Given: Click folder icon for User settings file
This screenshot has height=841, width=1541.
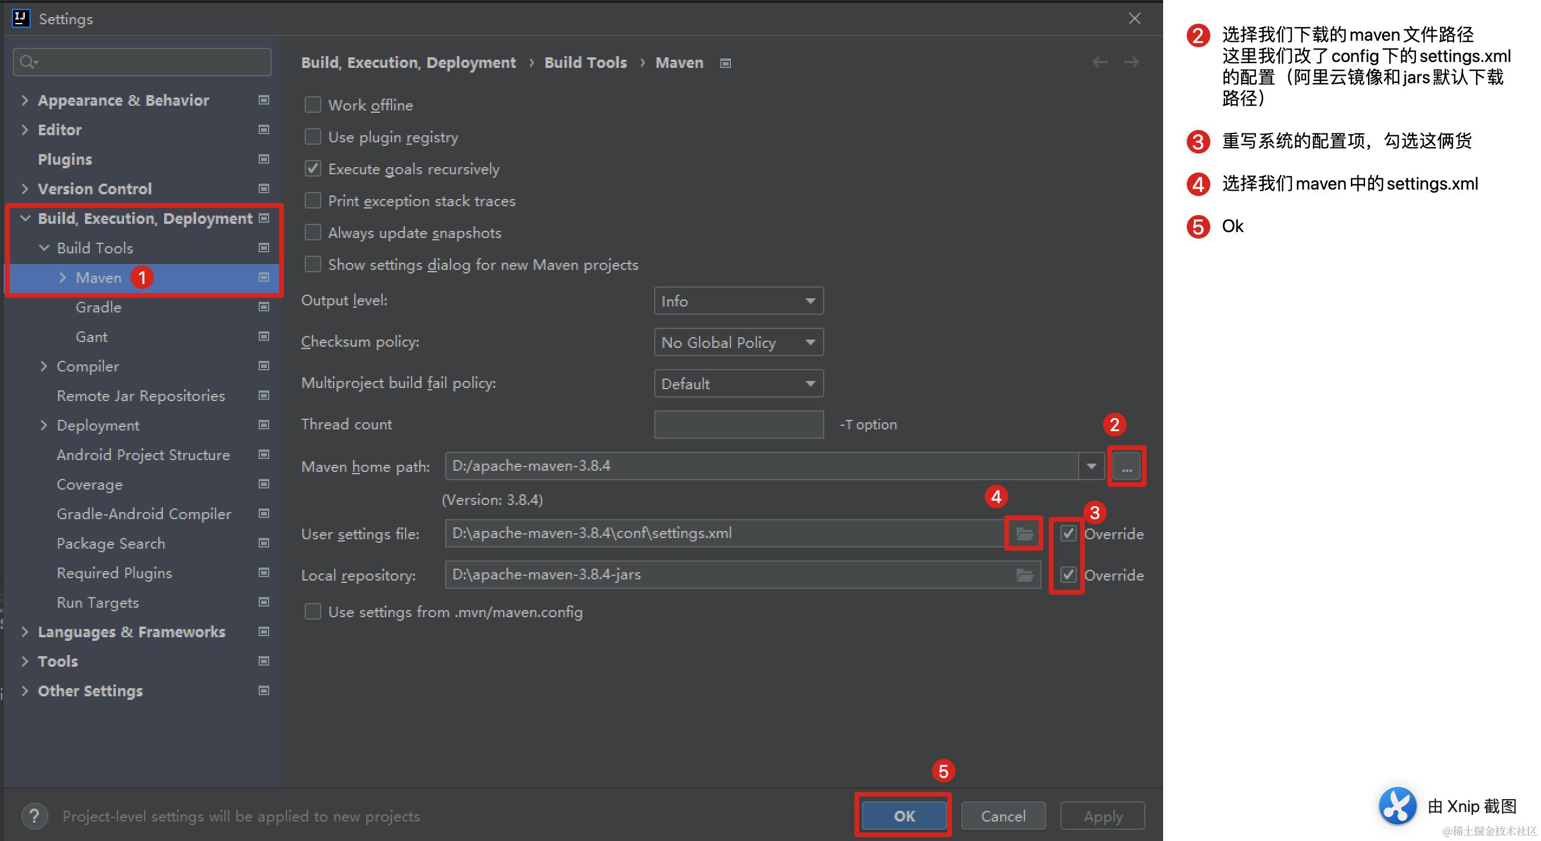Looking at the screenshot, I should [1024, 533].
